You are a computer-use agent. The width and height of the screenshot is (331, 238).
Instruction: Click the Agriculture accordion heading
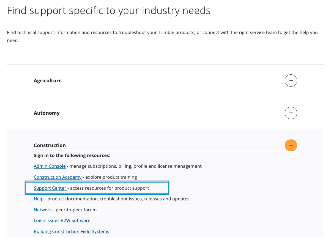48,81
